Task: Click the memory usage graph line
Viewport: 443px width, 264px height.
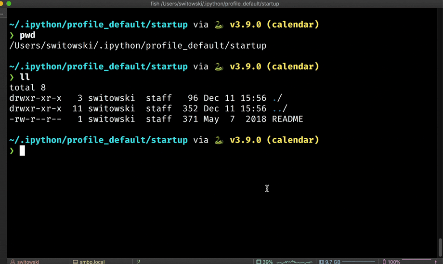Action: (358, 262)
